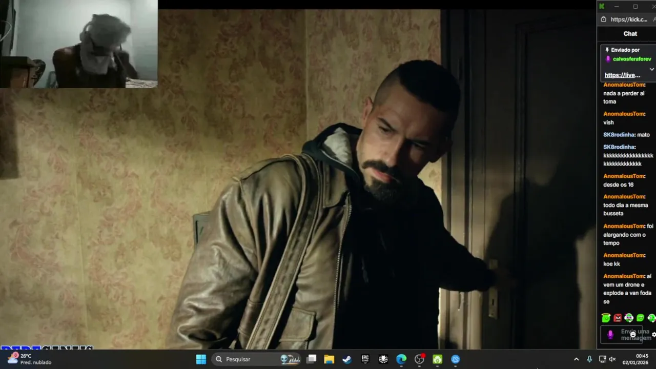The image size is (656, 369).
Task: Open the green app icon on taskbar
Action: pos(437,359)
